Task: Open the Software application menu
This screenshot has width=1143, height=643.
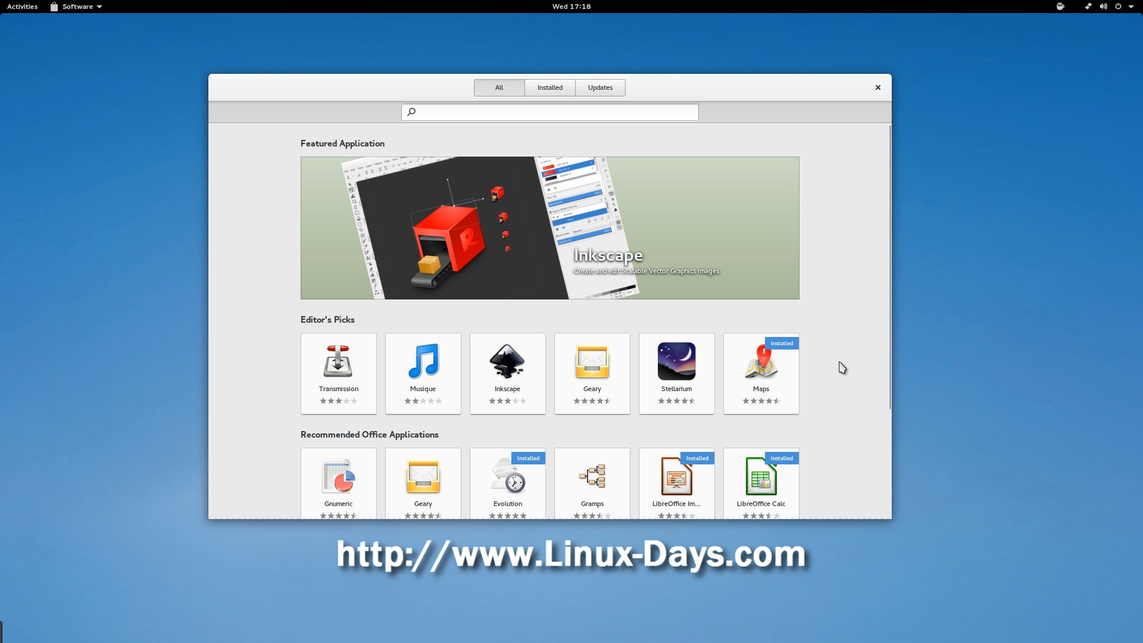Action: point(76,7)
